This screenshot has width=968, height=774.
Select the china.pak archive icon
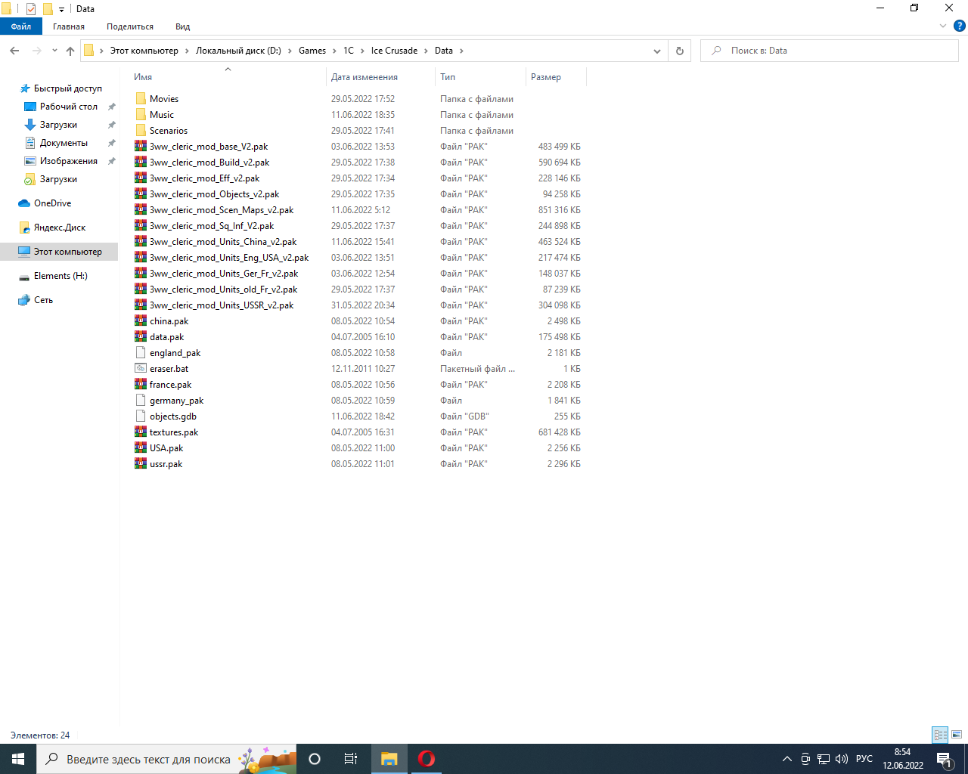[x=141, y=321]
